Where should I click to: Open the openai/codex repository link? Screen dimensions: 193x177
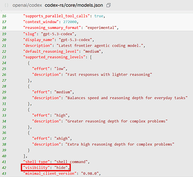[27, 5]
